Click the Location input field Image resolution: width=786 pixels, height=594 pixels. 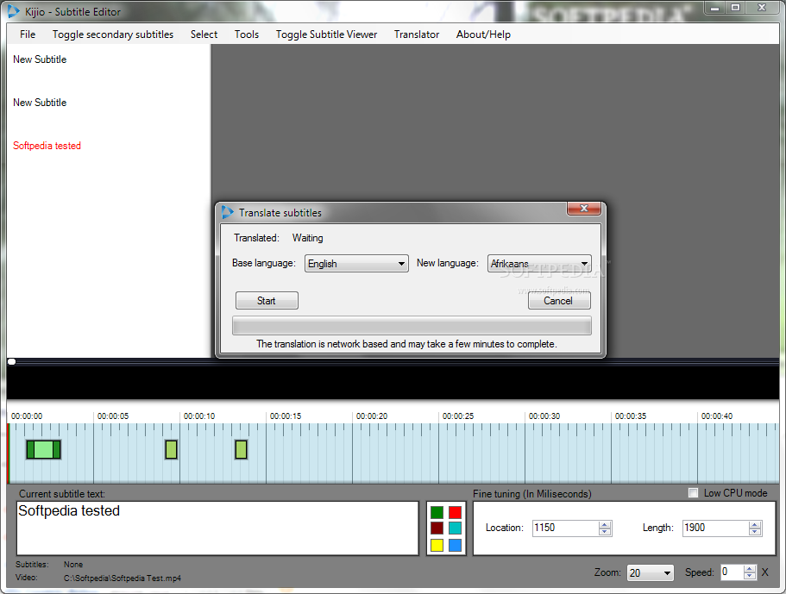pos(566,528)
